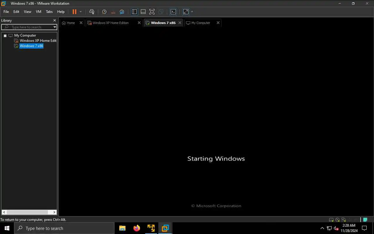Open File Explorer from the taskbar
The height and width of the screenshot is (234, 374).
click(x=122, y=228)
